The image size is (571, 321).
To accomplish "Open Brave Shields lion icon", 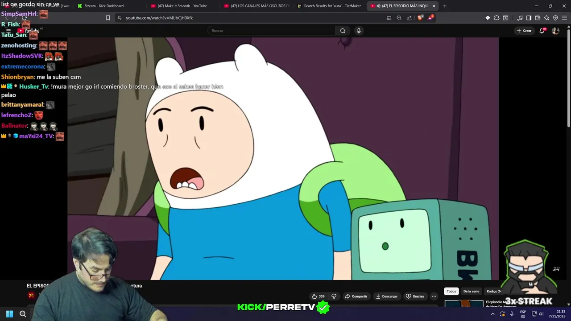I will (420, 18).
